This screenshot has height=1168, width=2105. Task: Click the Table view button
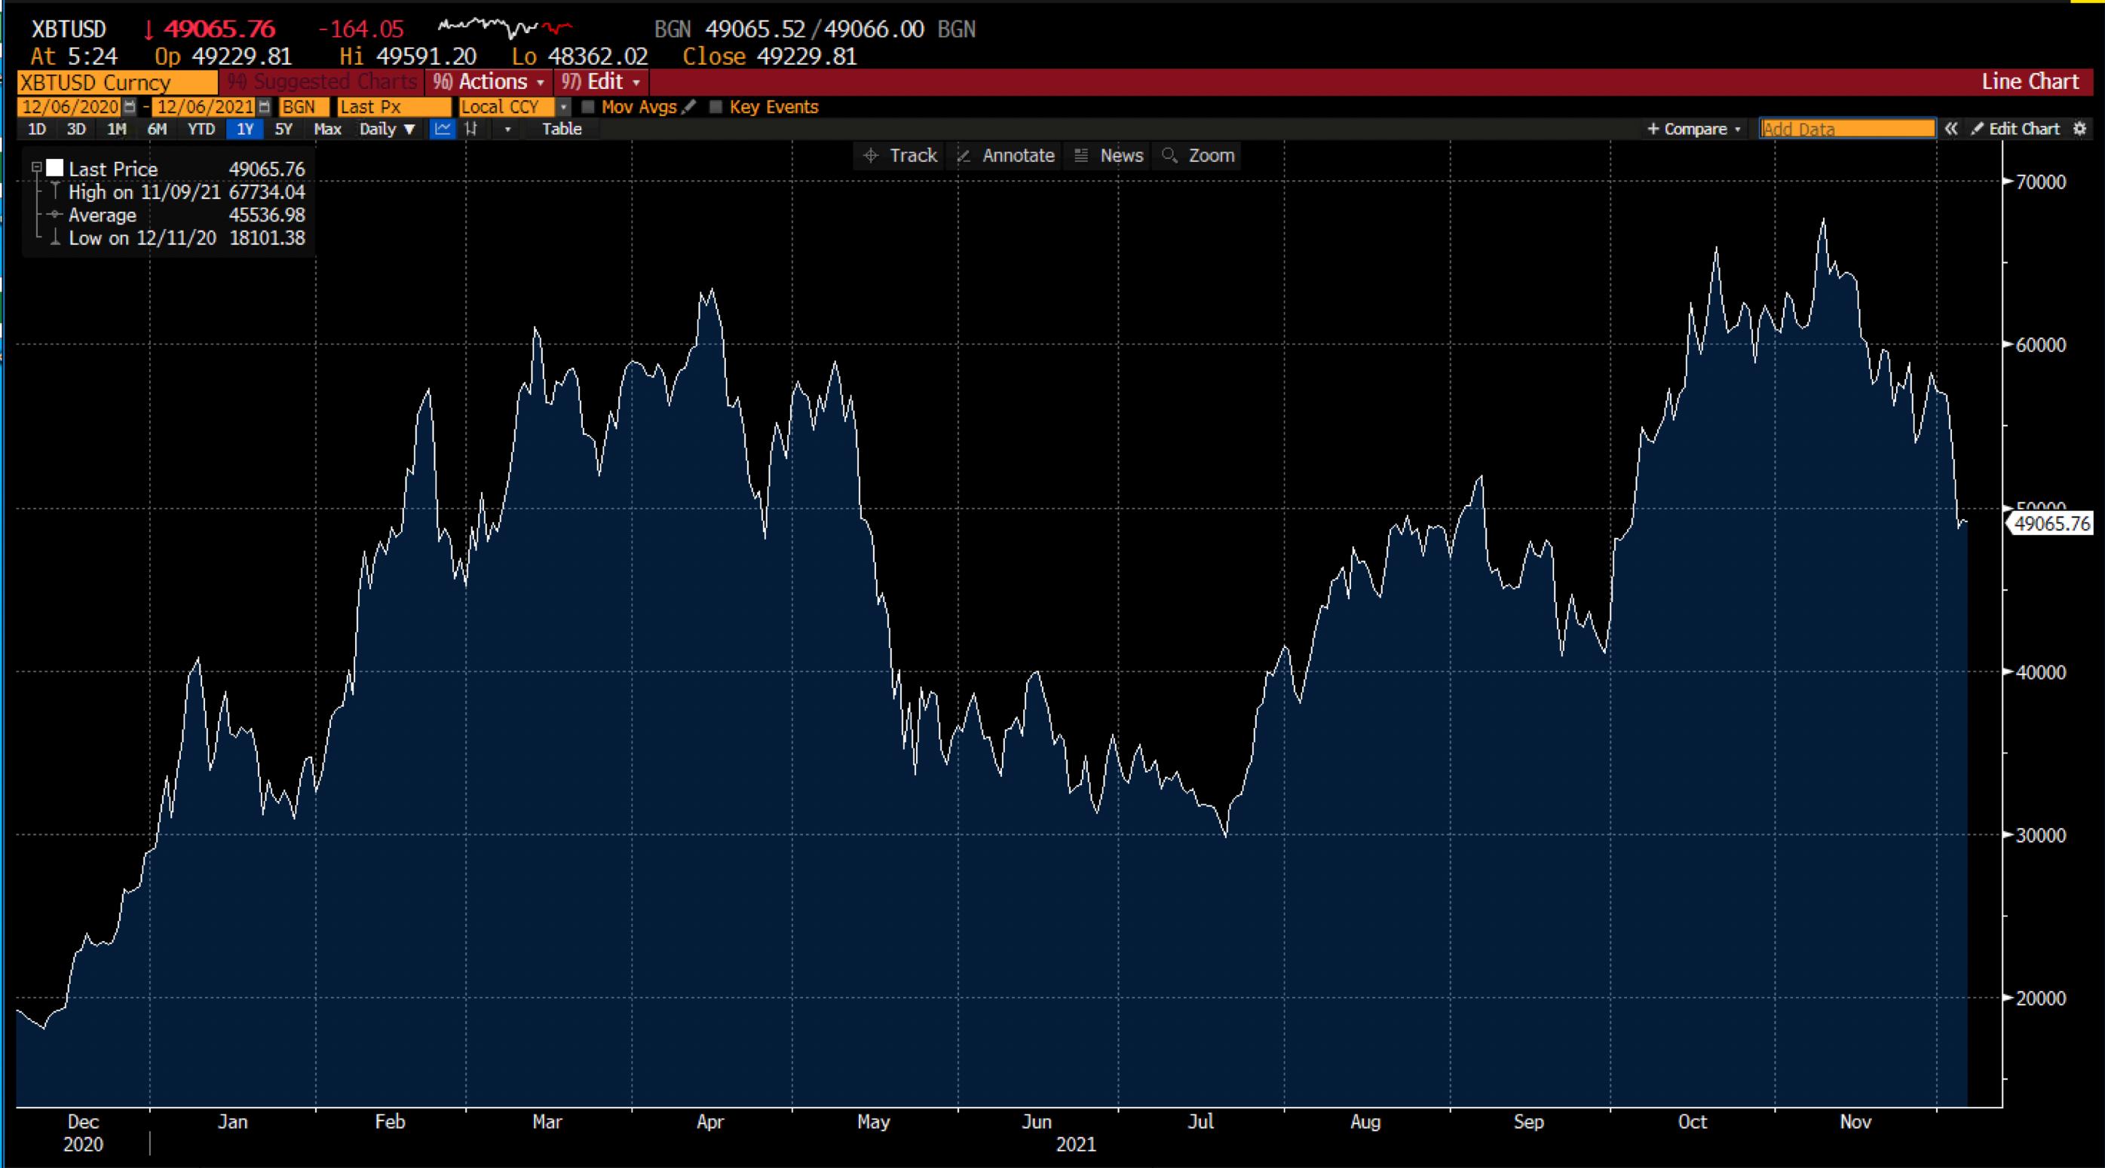point(562,129)
